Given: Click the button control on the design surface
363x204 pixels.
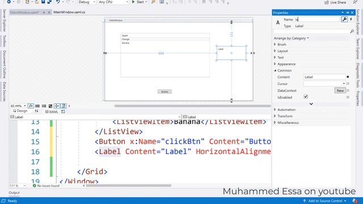Looking at the screenshot, I should tap(164, 92).
